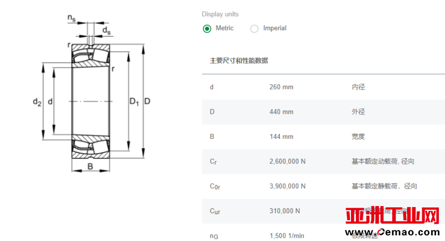Click the '外径' description
445x241 pixels.
point(358,112)
